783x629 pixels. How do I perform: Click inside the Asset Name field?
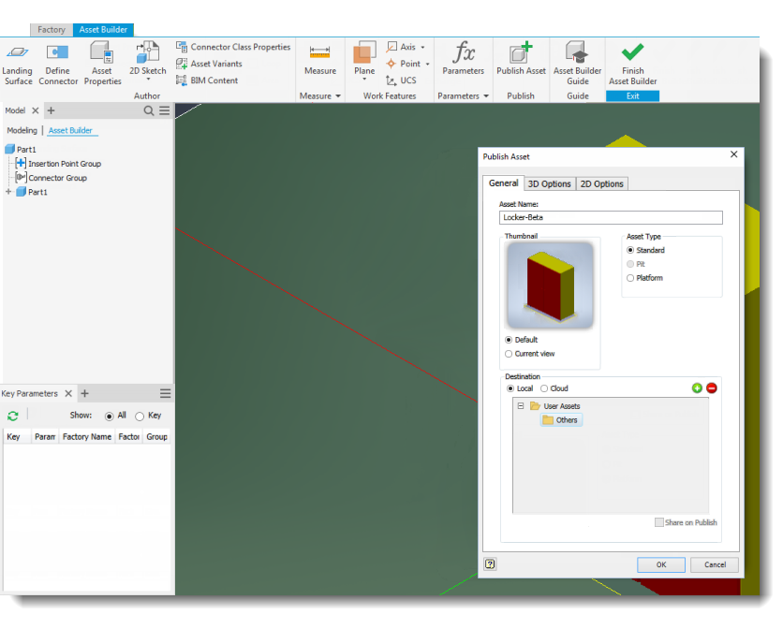[609, 217]
